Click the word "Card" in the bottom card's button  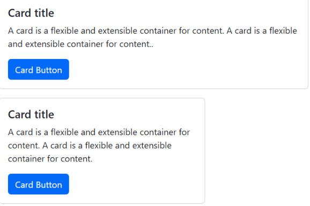point(24,185)
